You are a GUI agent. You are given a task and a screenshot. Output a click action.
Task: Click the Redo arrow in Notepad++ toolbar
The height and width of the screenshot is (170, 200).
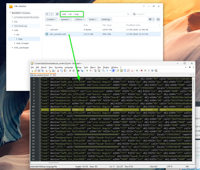pyautogui.click(x=74, y=71)
